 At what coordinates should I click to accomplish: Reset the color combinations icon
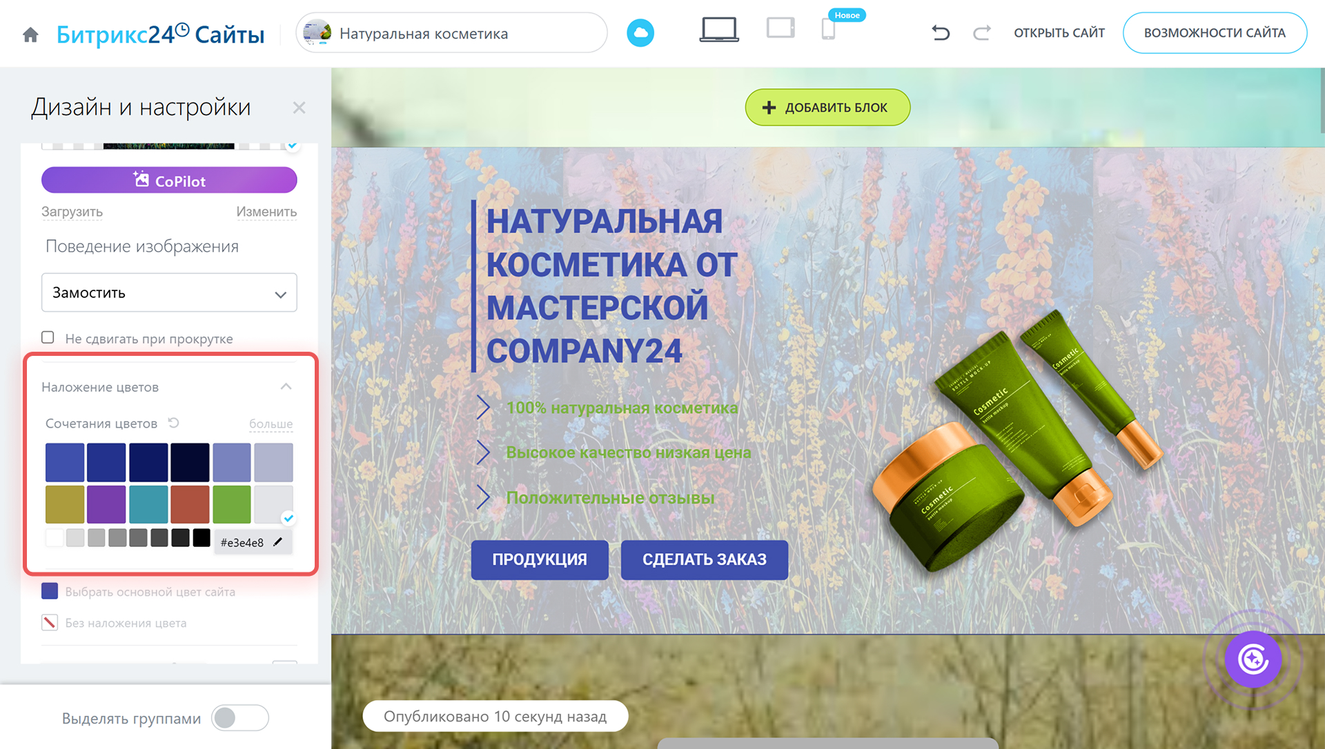(x=174, y=423)
